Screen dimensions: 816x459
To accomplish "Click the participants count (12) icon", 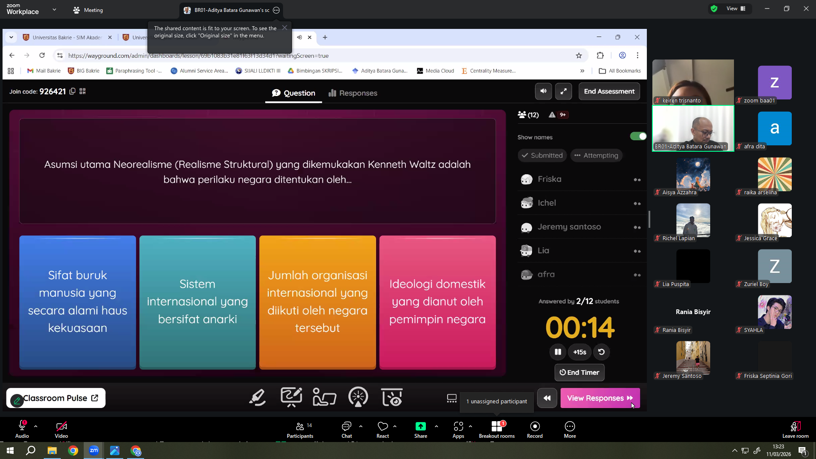I will coord(528,115).
